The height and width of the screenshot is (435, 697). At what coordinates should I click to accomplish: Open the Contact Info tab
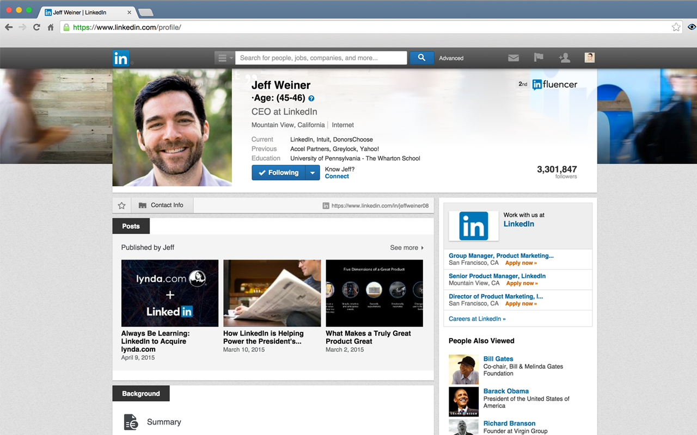162,206
